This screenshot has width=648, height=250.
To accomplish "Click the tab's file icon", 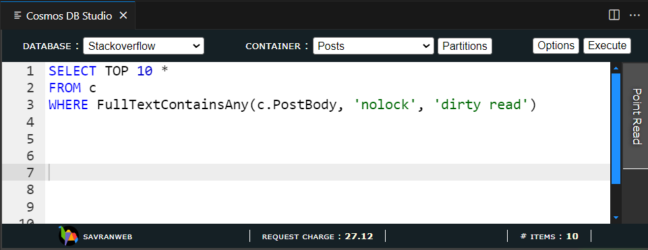I will [18, 15].
